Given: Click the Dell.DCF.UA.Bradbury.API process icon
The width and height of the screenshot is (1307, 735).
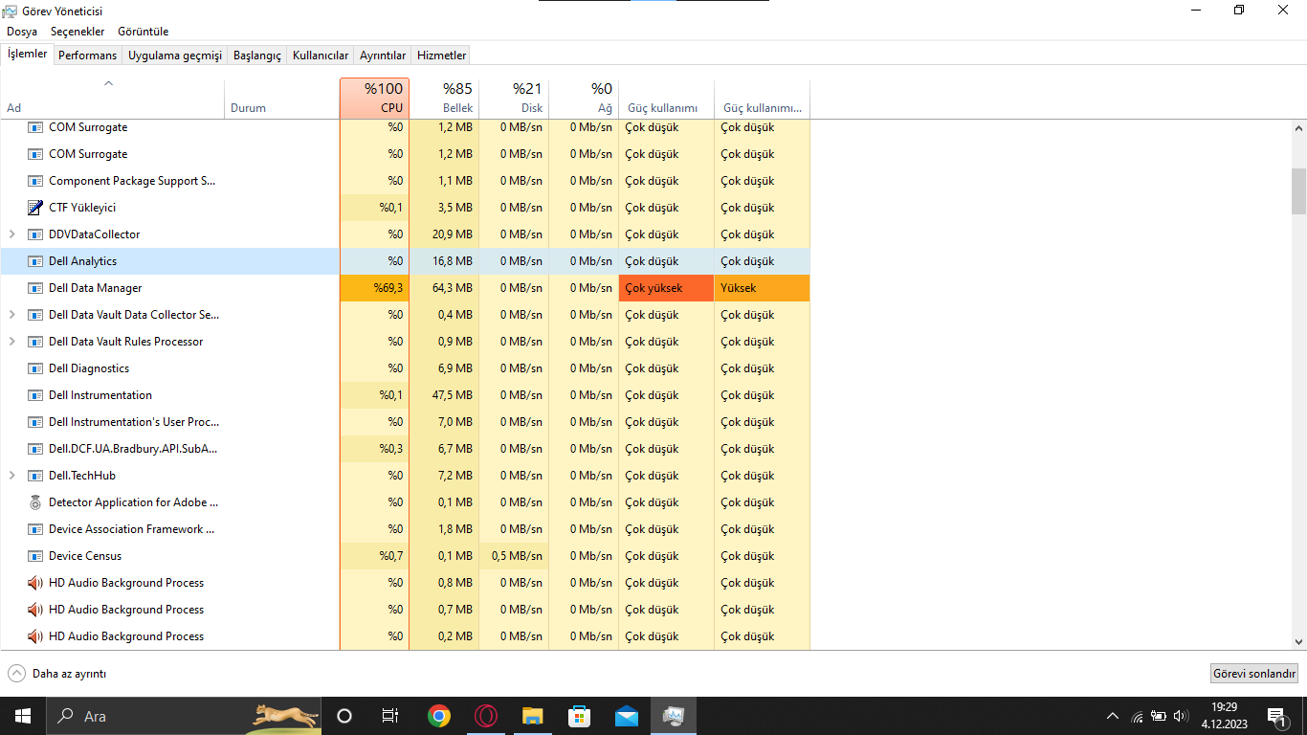Looking at the screenshot, I should [35, 449].
